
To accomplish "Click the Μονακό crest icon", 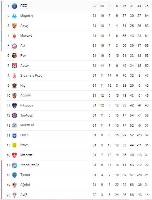I will click(14, 36).
